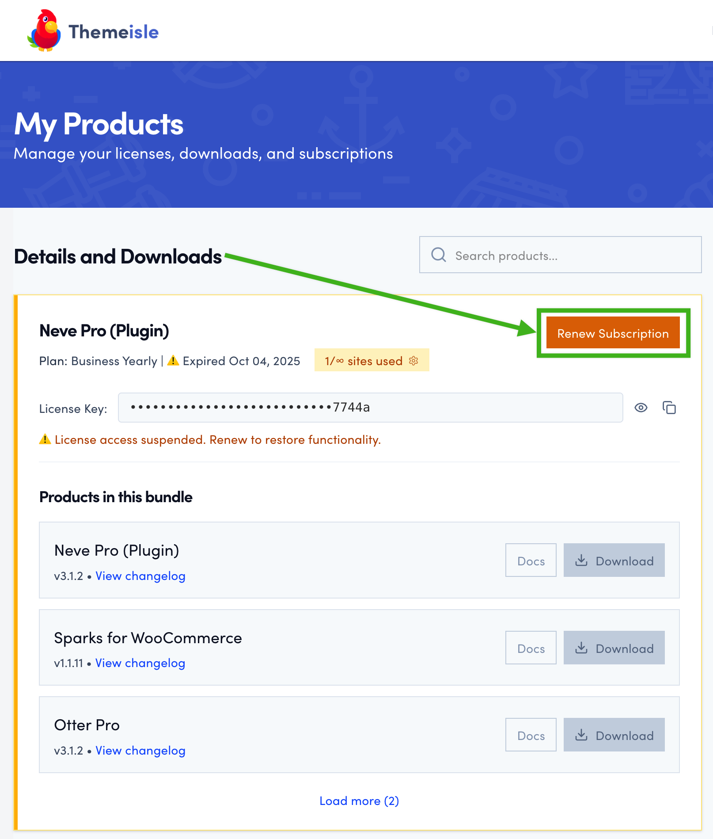The height and width of the screenshot is (839, 713).
Task: Click the v1.1.11 version label
Action: tap(68, 663)
